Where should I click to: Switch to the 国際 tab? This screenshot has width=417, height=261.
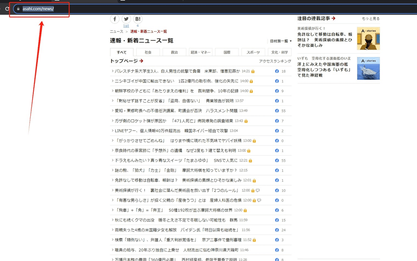pyautogui.click(x=227, y=52)
